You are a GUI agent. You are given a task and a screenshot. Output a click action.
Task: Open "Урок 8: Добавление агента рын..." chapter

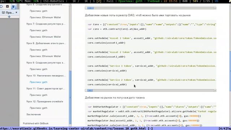(46, 43)
